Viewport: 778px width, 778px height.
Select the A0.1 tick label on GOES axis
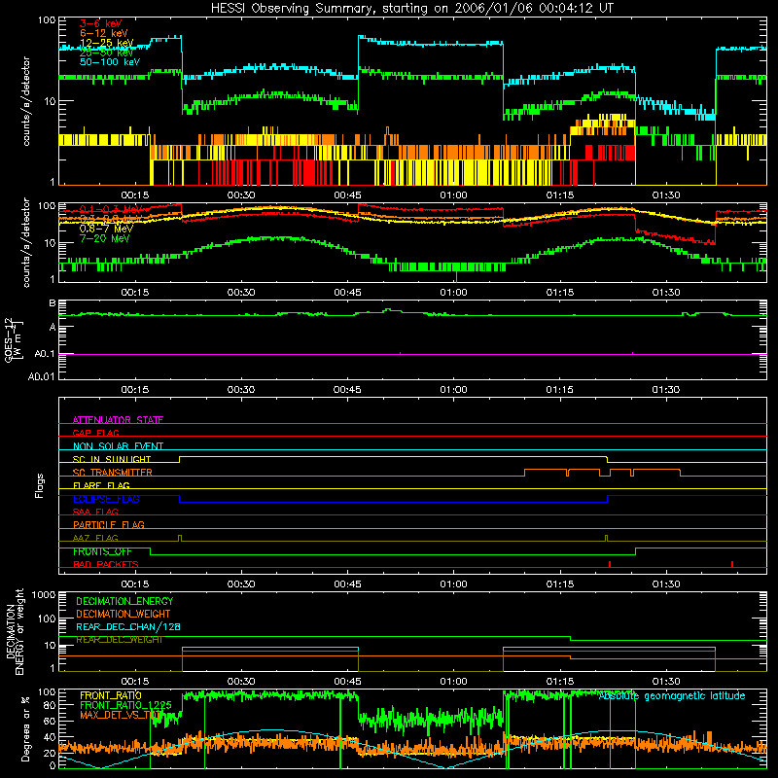[45, 354]
